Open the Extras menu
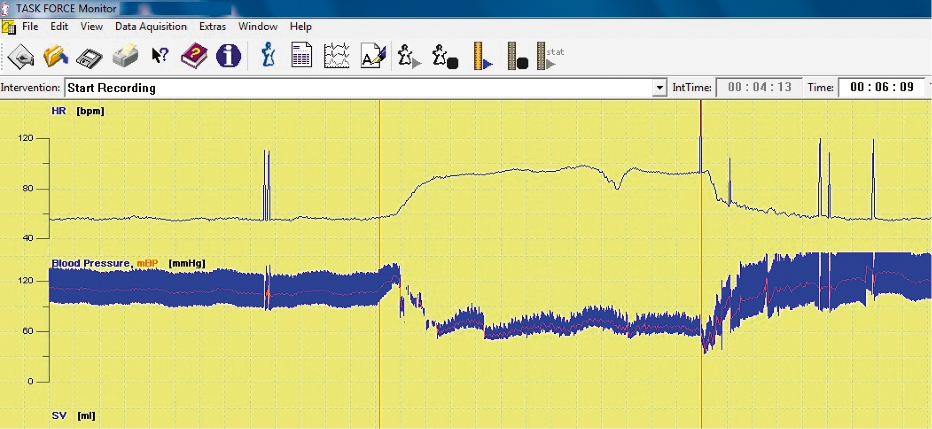Image resolution: width=932 pixels, height=429 pixels. coord(212,27)
